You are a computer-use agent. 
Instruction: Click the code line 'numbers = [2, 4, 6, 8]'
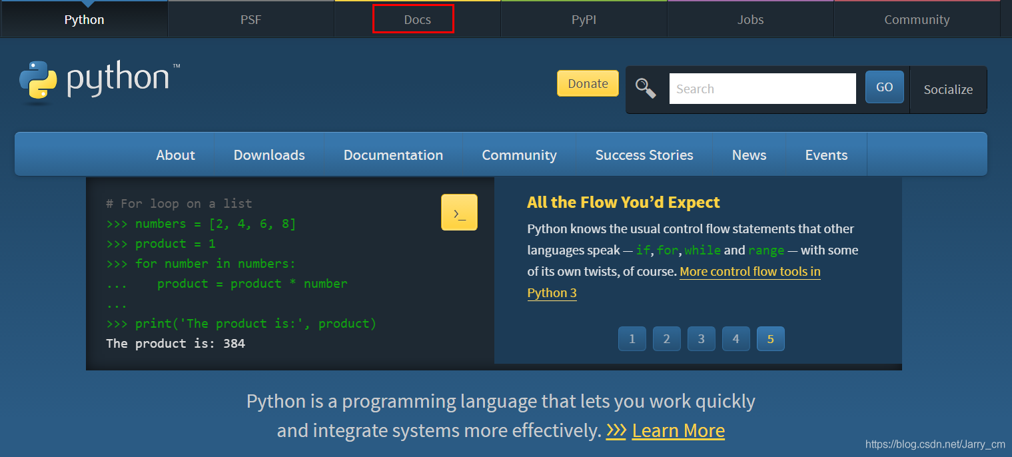[215, 223]
